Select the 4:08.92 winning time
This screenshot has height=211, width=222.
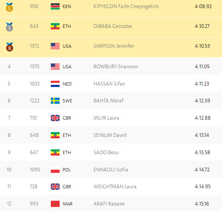(x=203, y=7)
